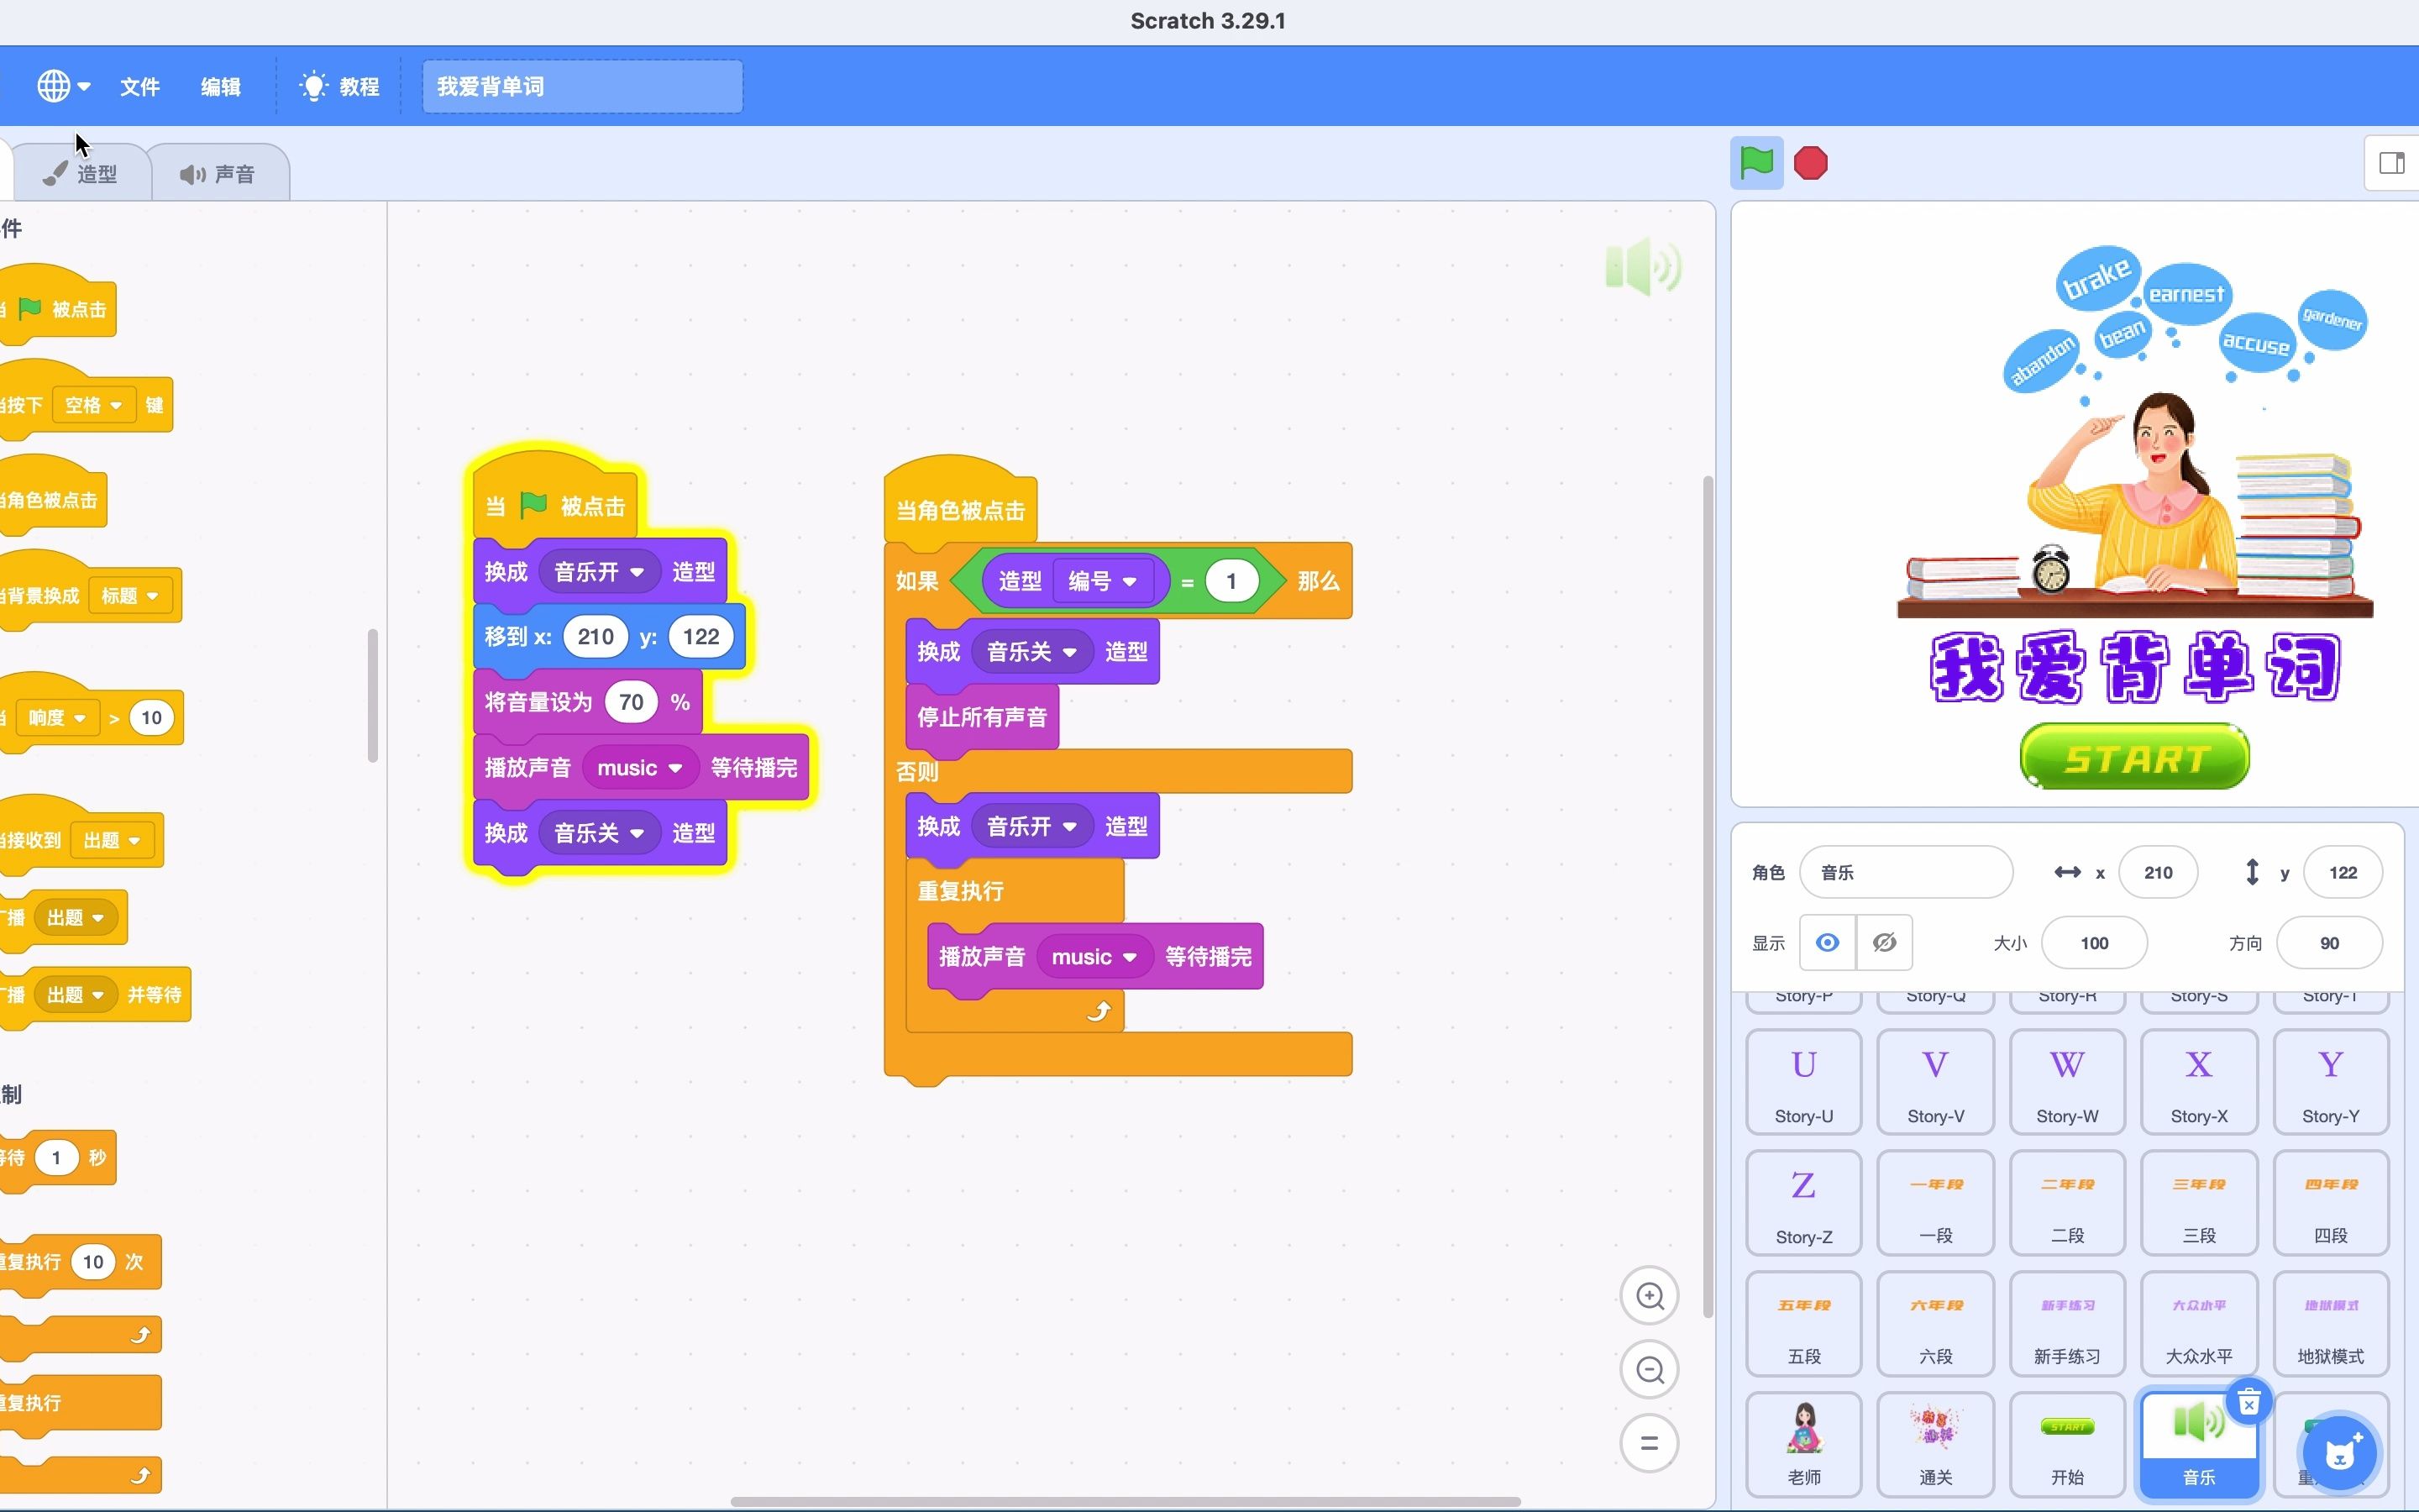The image size is (2419, 1512).
Task: Zoom out of the code workspace
Action: [1650, 1370]
